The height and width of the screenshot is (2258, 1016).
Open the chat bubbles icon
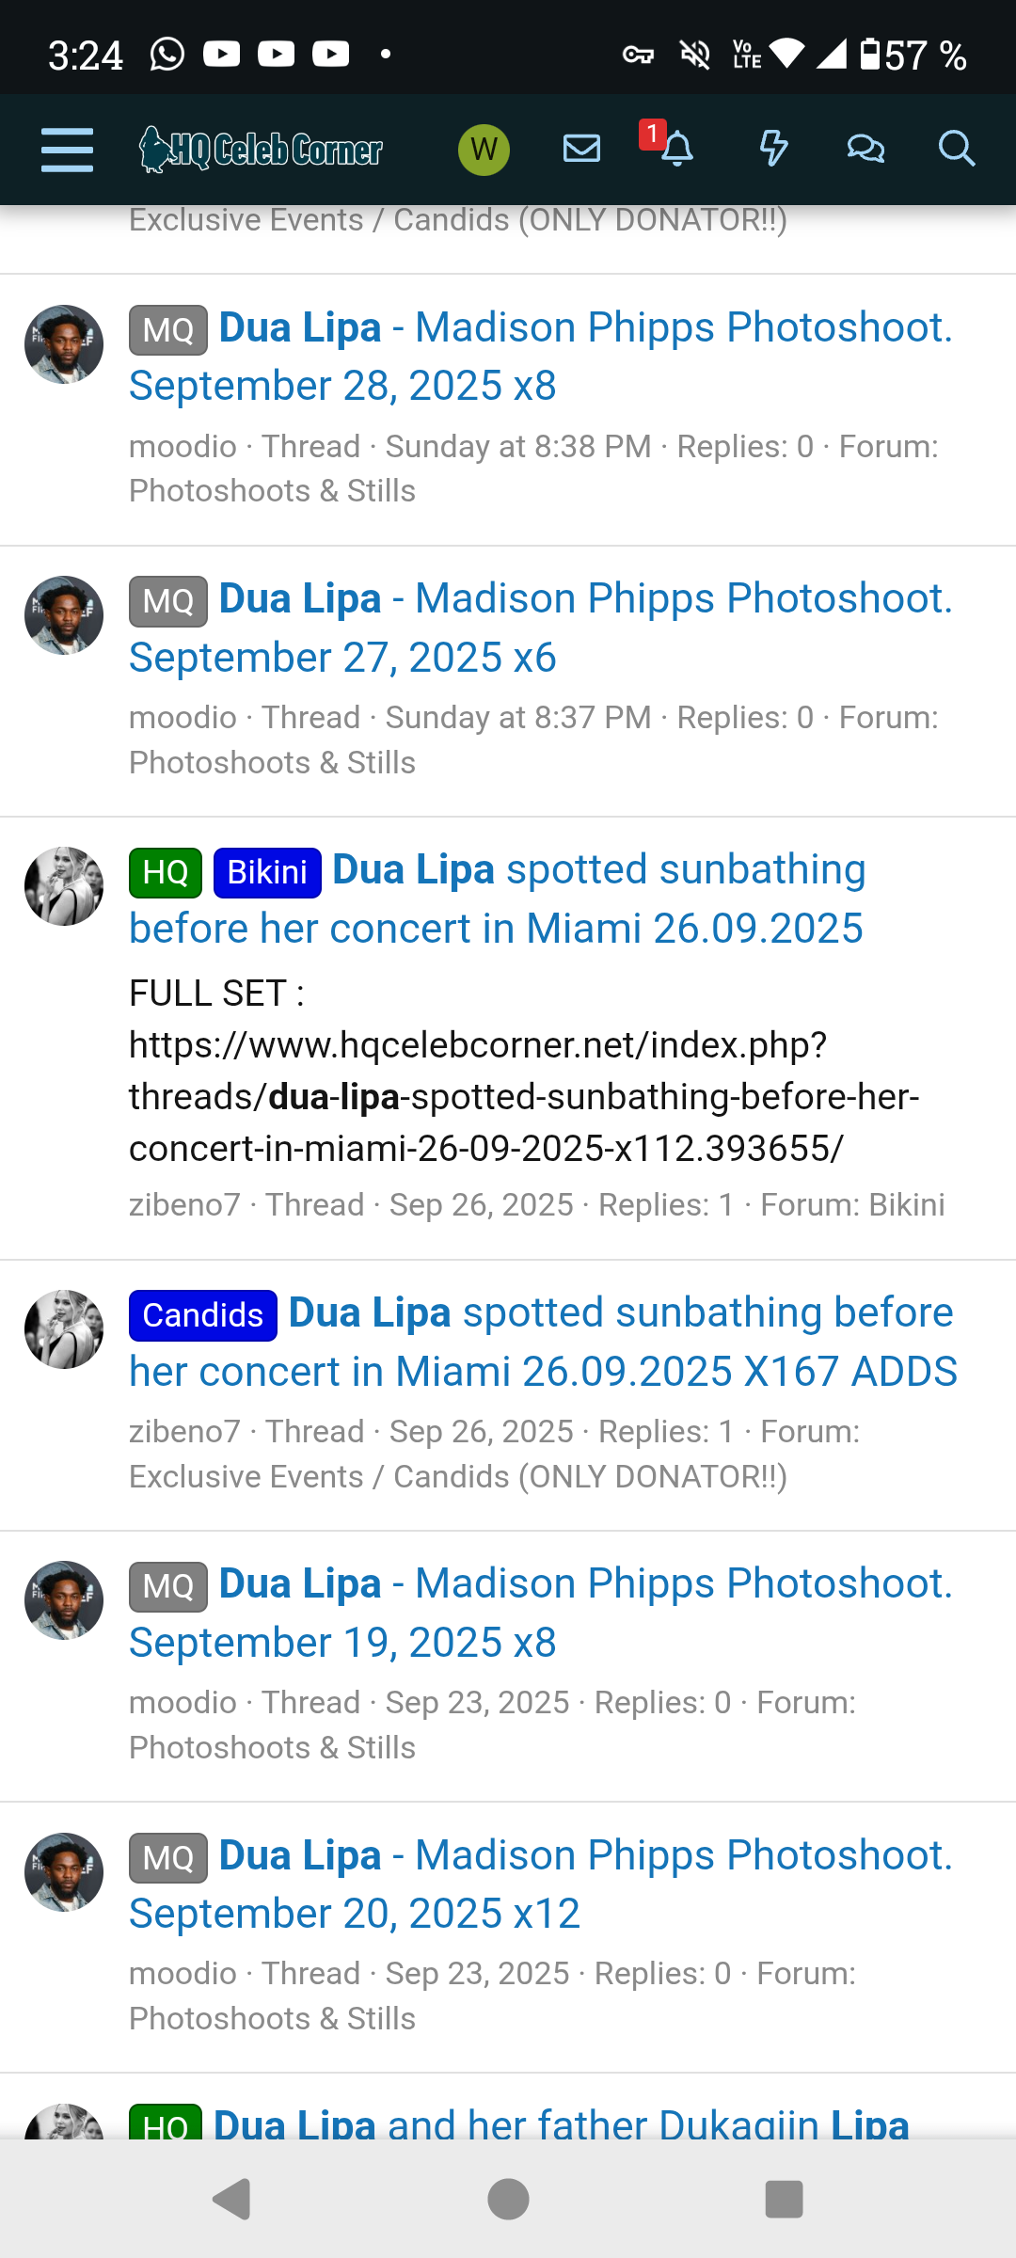[865, 149]
